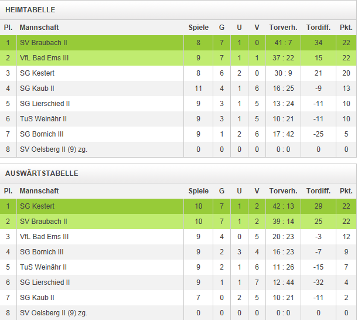Open SG Bornich III in Auswärtstabelle
The width and height of the screenshot is (358, 320).
[42, 252]
